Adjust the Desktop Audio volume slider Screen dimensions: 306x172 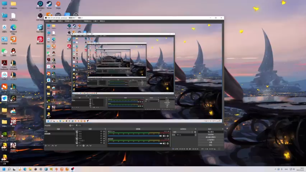[x=135, y=144]
